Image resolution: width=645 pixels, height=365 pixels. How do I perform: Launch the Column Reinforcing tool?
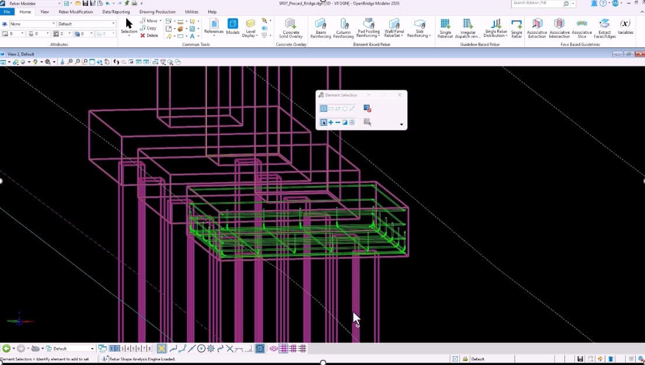343,28
